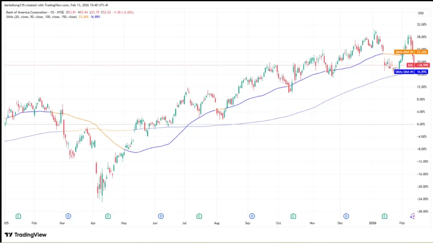Image resolution: width=433 pixels, height=243 pixels.
Task: Click the Jul time axis label
Action: (184, 223)
